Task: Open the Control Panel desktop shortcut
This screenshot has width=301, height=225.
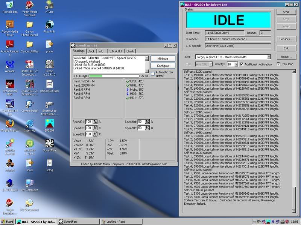Action: [30, 106]
